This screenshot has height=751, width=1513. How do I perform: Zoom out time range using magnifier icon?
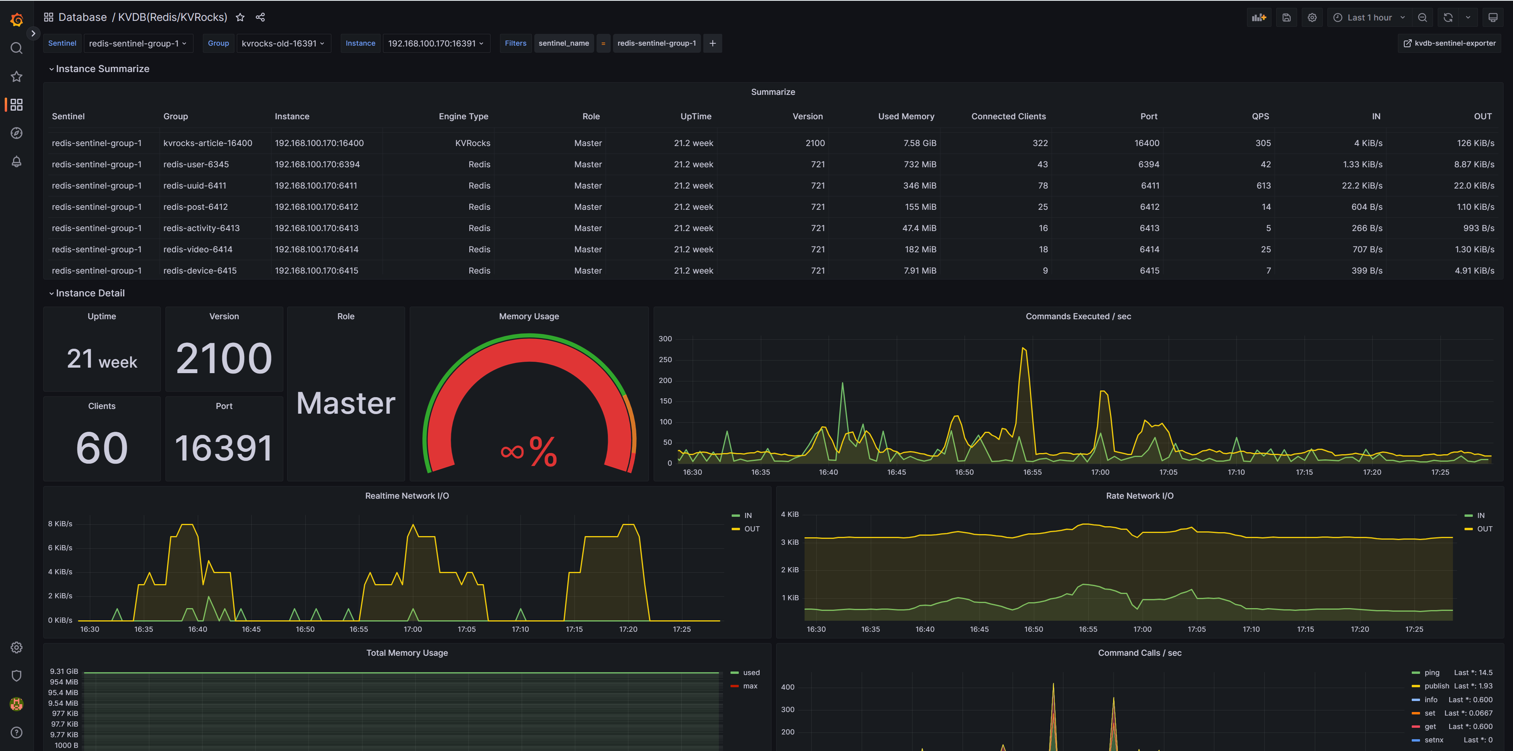click(x=1422, y=17)
